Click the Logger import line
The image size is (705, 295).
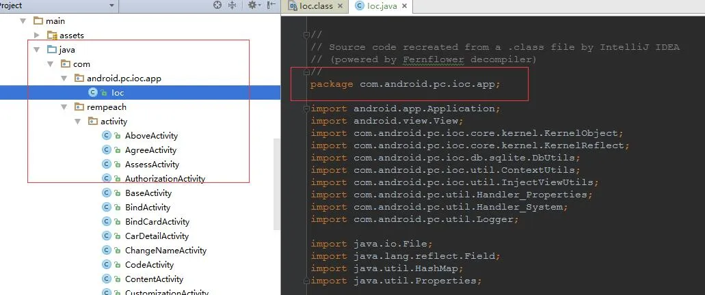click(x=415, y=220)
